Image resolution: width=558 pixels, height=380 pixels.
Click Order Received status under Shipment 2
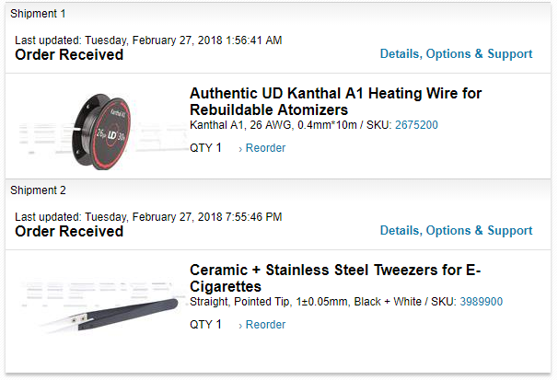point(69,232)
